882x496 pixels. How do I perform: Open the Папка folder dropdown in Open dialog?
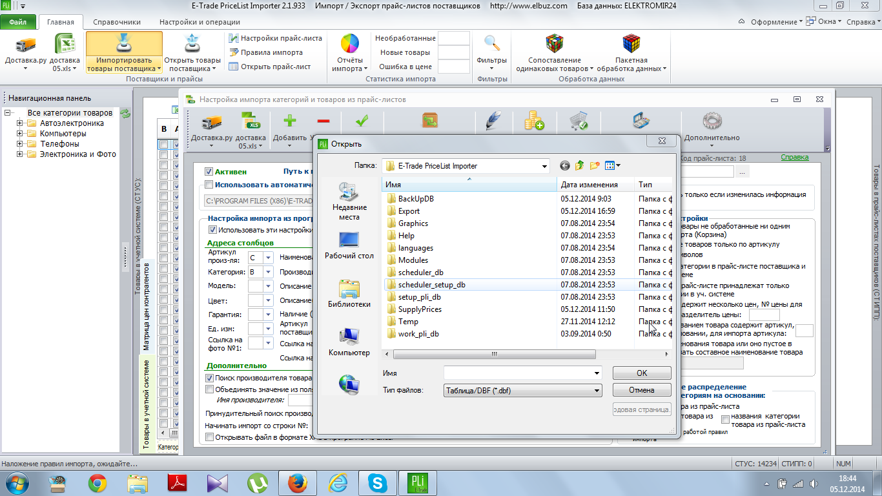(x=543, y=166)
